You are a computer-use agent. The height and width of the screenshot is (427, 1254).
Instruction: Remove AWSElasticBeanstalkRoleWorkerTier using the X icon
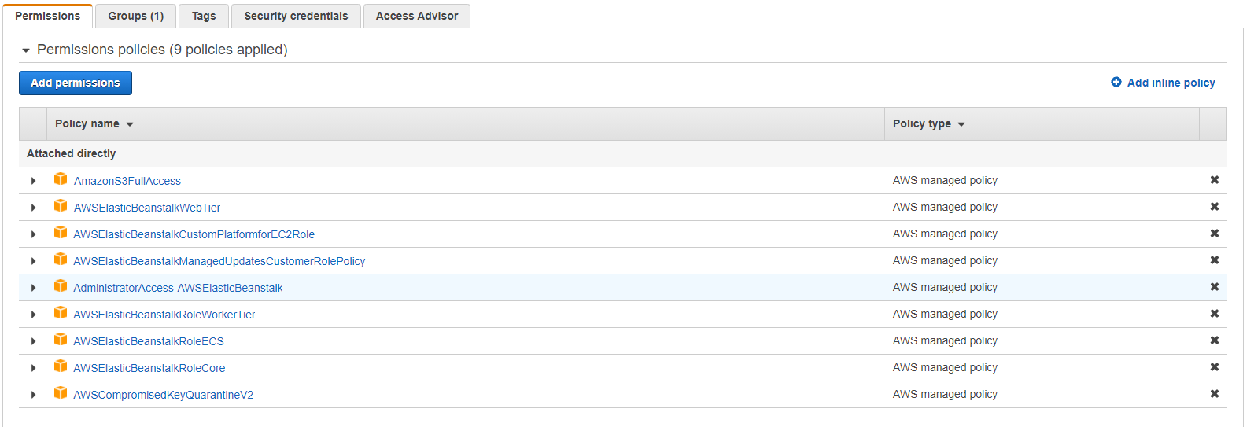[1215, 314]
